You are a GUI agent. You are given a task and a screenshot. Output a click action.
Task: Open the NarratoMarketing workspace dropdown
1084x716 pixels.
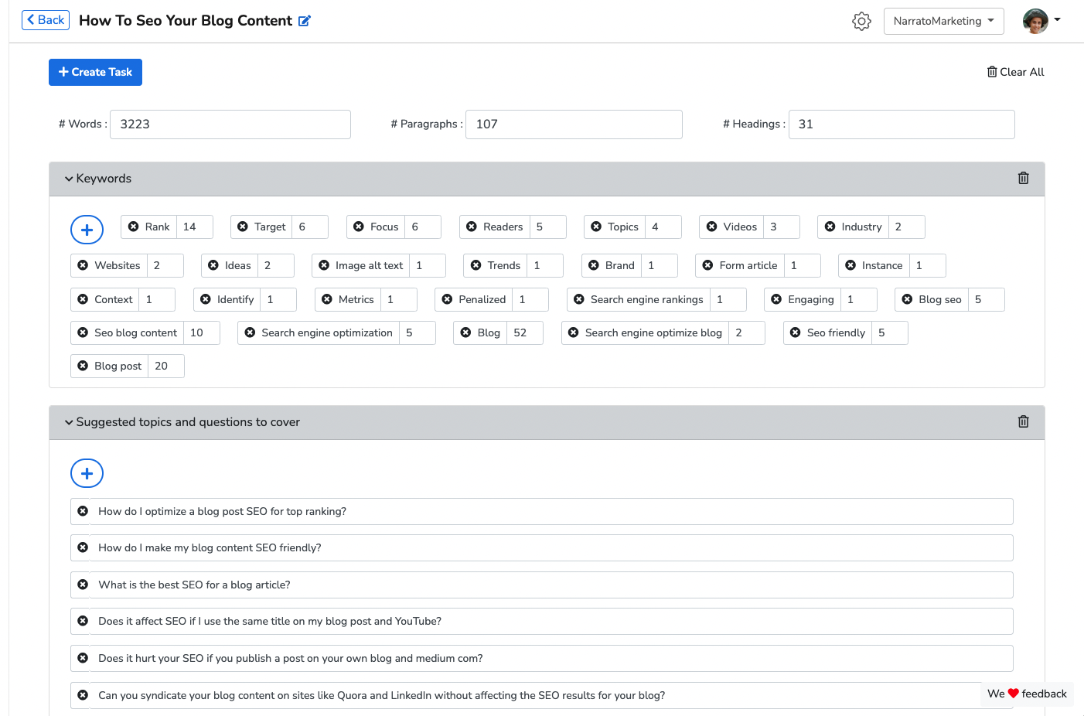click(x=943, y=21)
